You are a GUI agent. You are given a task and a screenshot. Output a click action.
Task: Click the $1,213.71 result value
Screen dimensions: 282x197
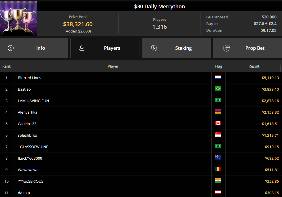click(270, 135)
